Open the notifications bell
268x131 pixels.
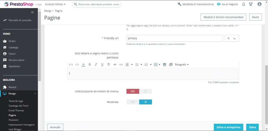click(x=244, y=4)
